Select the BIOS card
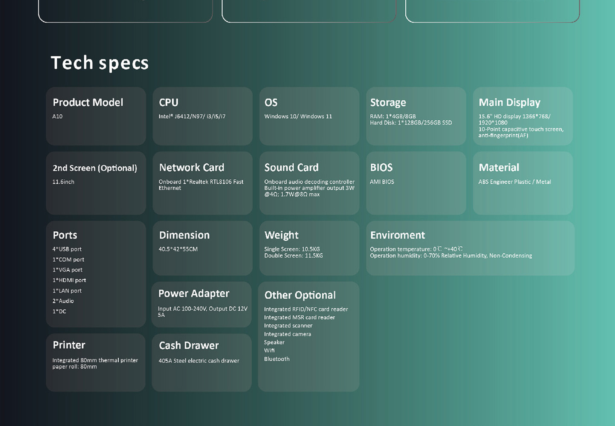Viewport: 615px width, 426px height. coord(416,183)
